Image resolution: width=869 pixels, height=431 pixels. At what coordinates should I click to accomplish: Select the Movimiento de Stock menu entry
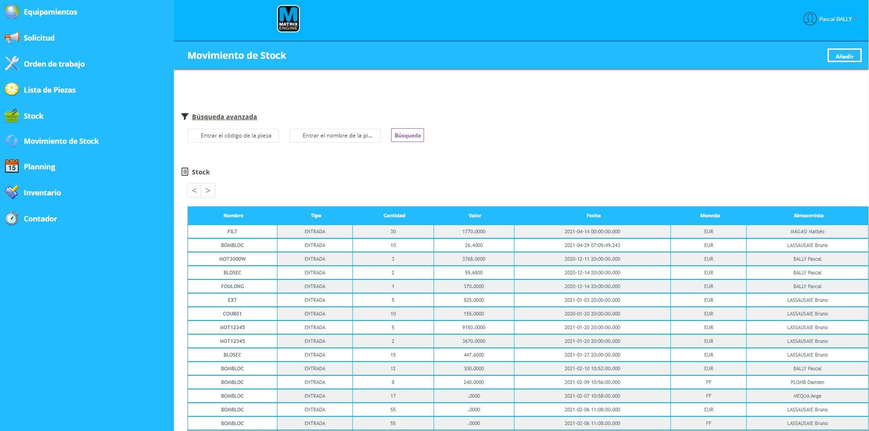click(61, 141)
